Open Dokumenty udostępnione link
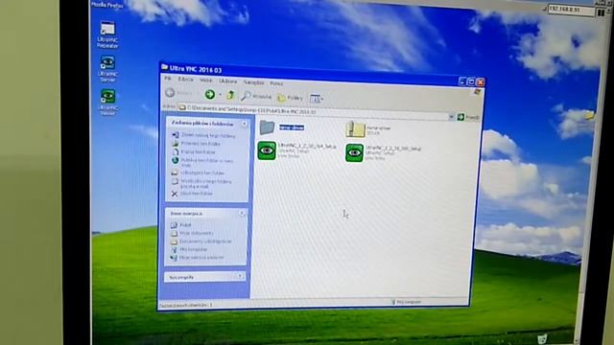 205,241
